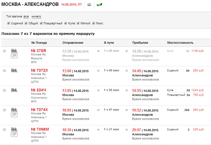This screenshot has width=211, height=145.
Task: Click the printer icon near the route title
Action: click(x=89, y=5)
